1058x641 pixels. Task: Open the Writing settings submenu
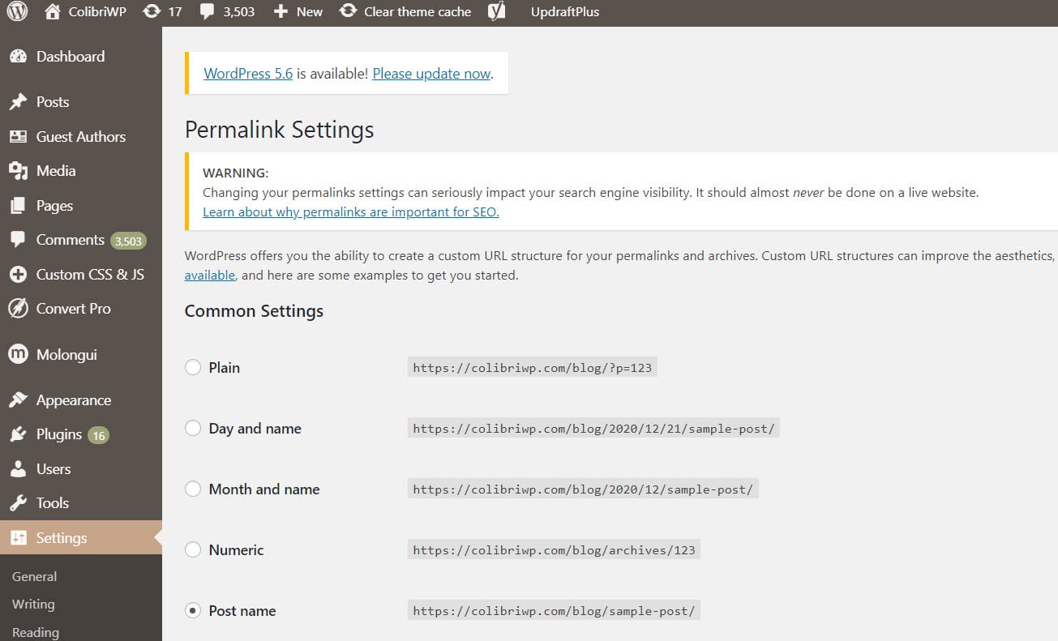(x=33, y=605)
